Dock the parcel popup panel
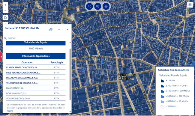Image resolution: width=195 pixels, height=116 pixels. click(x=51, y=30)
